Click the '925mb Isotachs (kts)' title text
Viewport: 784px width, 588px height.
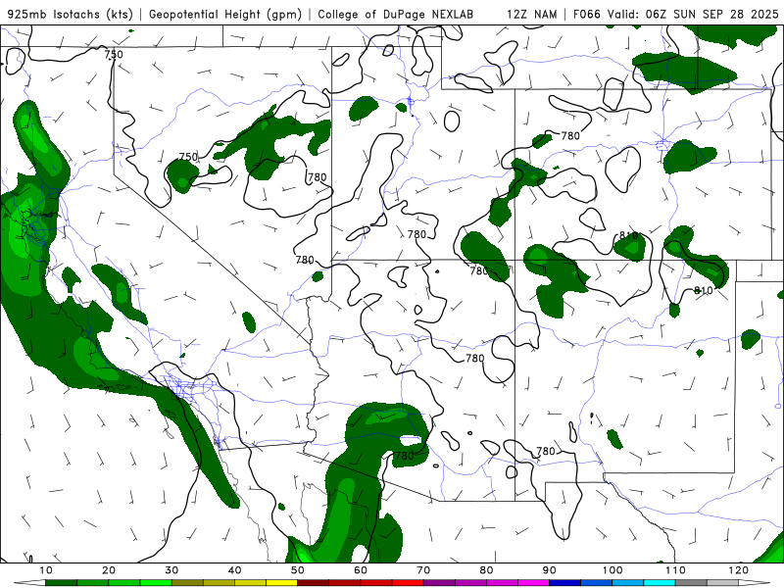(71, 14)
